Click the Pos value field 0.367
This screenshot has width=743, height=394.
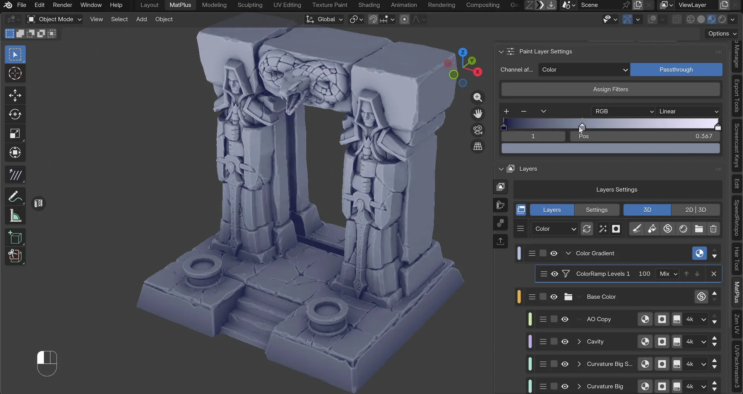click(645, 136)
